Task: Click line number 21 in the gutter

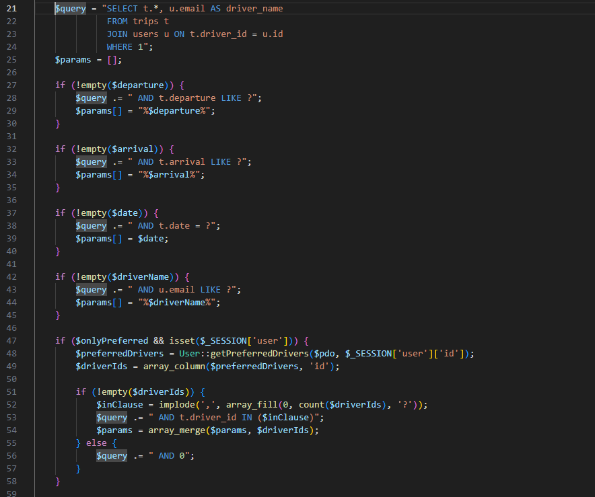Action: pyautogui.click(x=11, y=8)
